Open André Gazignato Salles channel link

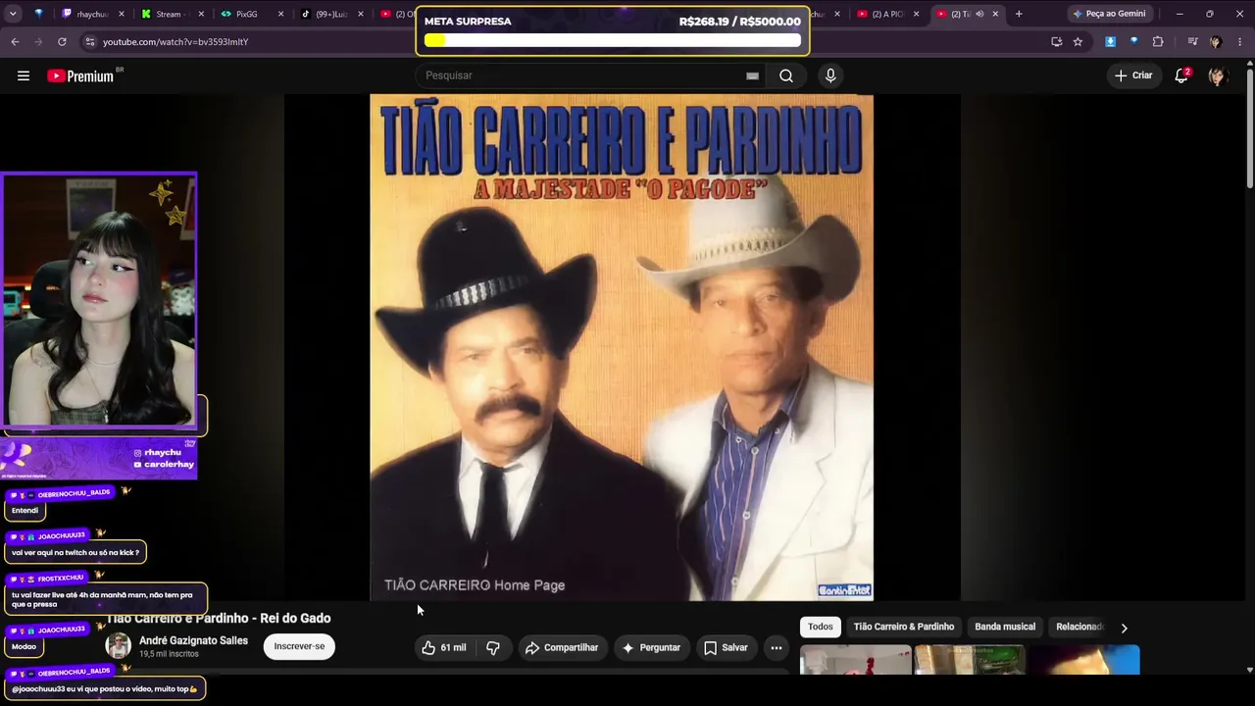coord(193,640)
